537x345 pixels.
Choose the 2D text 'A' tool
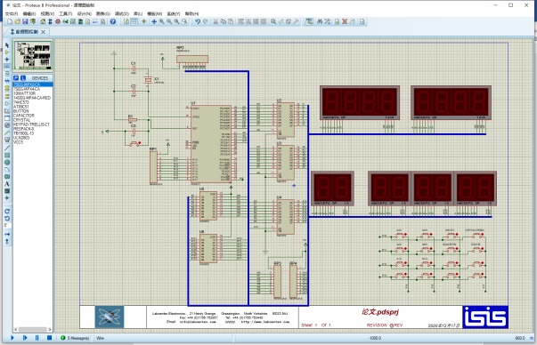pyautogui.click(x=7, y=184)
